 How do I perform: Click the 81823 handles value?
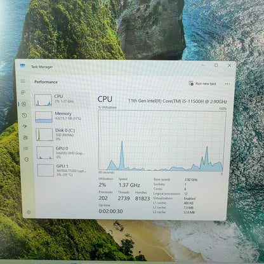(142, 199)
